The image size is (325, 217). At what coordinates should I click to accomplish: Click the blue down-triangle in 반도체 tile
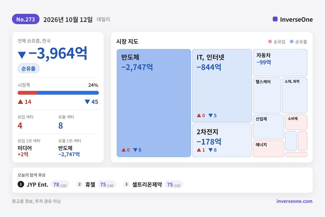(x=135, y=150)
